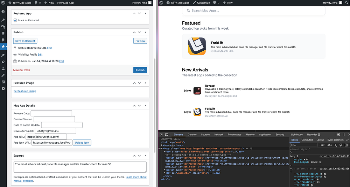Open the DevTools settings gear

[338, 135]
